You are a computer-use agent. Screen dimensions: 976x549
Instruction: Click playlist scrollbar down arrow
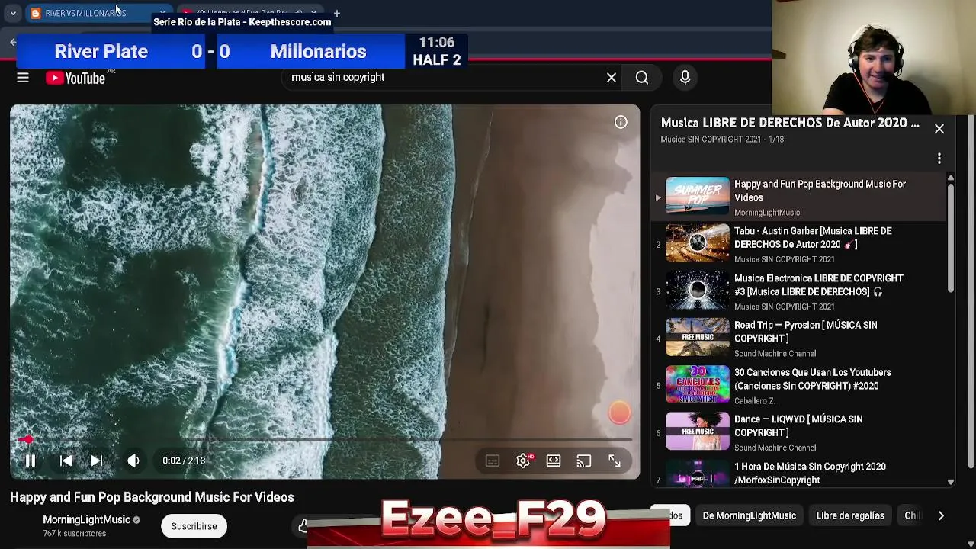click(x=951, y=482)
